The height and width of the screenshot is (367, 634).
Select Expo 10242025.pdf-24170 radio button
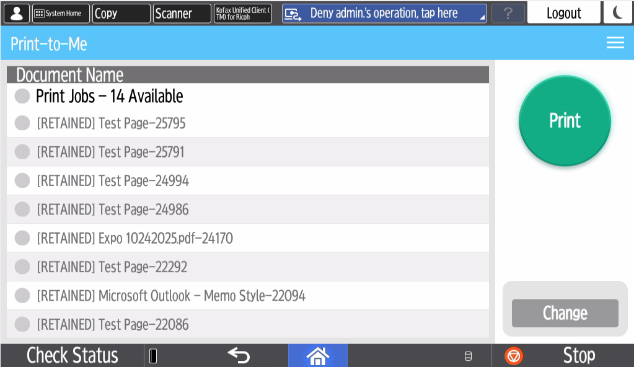coord(22,238)
